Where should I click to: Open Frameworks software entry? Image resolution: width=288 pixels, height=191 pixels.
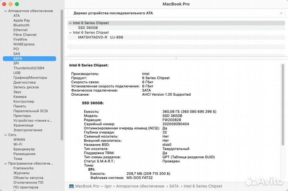[x=23, y=168]
